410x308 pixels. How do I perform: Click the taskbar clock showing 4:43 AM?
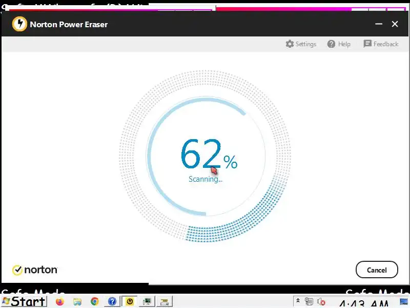pyautogui.click(x=364, y=303)
